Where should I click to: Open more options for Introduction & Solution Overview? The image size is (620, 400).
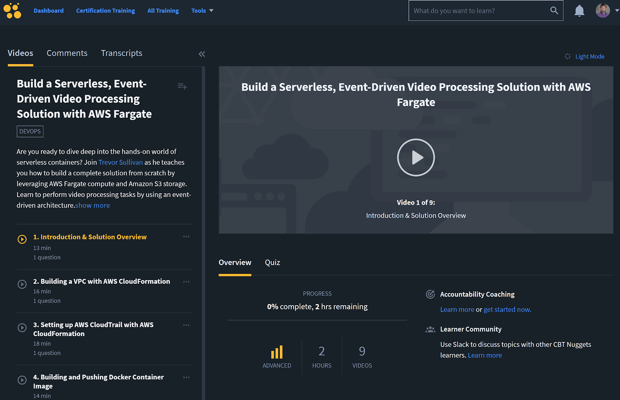point(186,237)
